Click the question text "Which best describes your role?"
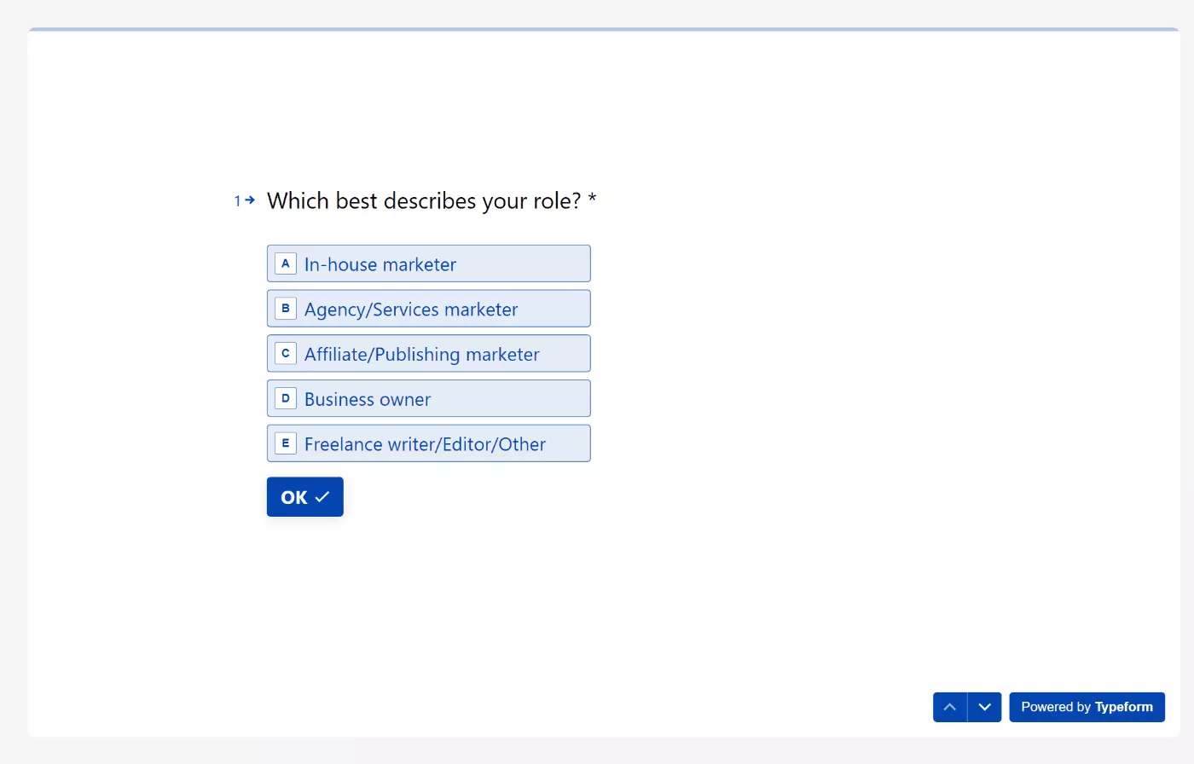This screenshot has width=1194, height=764. tap(424, 201)
